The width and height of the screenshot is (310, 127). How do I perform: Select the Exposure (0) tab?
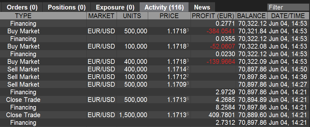point(115,7)
